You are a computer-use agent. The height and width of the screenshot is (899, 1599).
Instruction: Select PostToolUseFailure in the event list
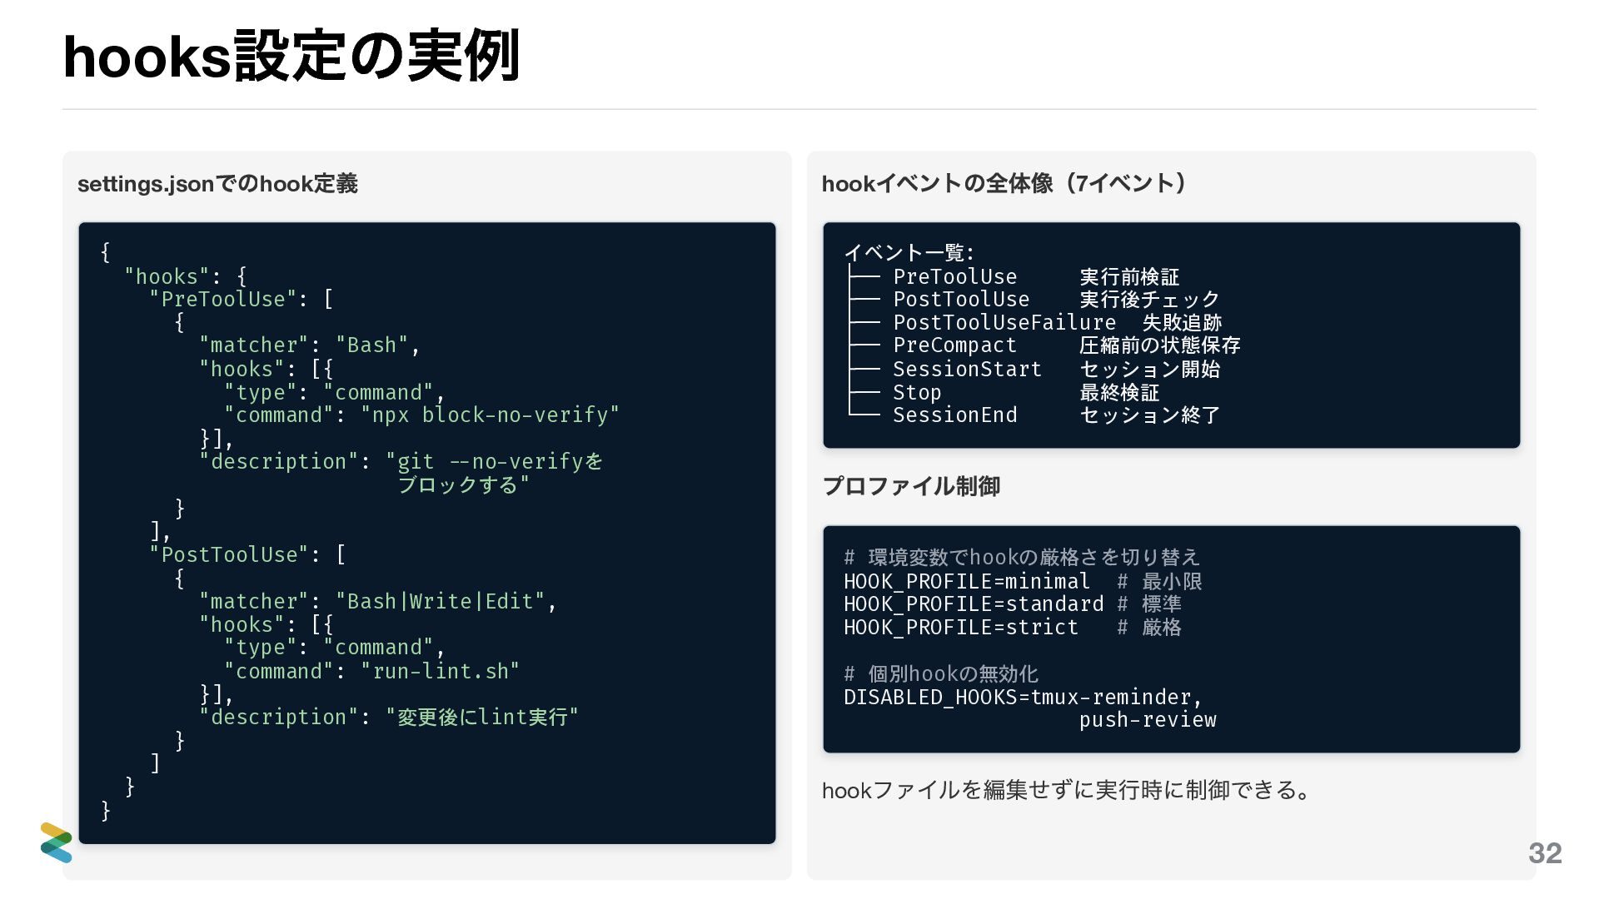click(x=1004, y=322)
